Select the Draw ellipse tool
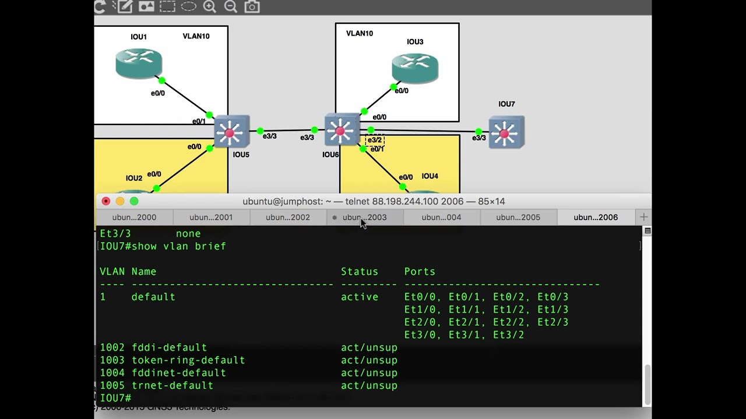Viewport: 746px width, 419px height. coord(188,6)
